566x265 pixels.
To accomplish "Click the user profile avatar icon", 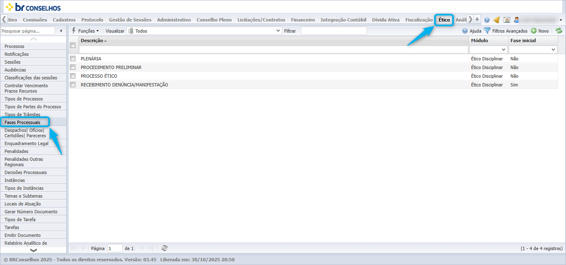I will [516, 20].
